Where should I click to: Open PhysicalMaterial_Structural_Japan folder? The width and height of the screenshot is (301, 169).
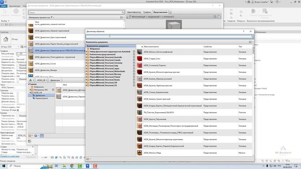[x=104, y=69]
